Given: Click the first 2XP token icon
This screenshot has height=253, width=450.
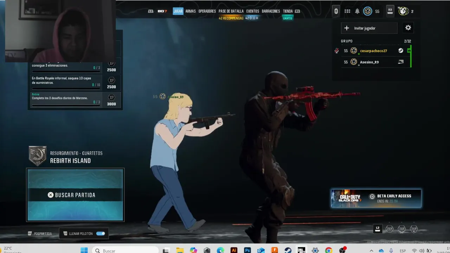Looking at the screenshot, I should (x=390, y=229).
